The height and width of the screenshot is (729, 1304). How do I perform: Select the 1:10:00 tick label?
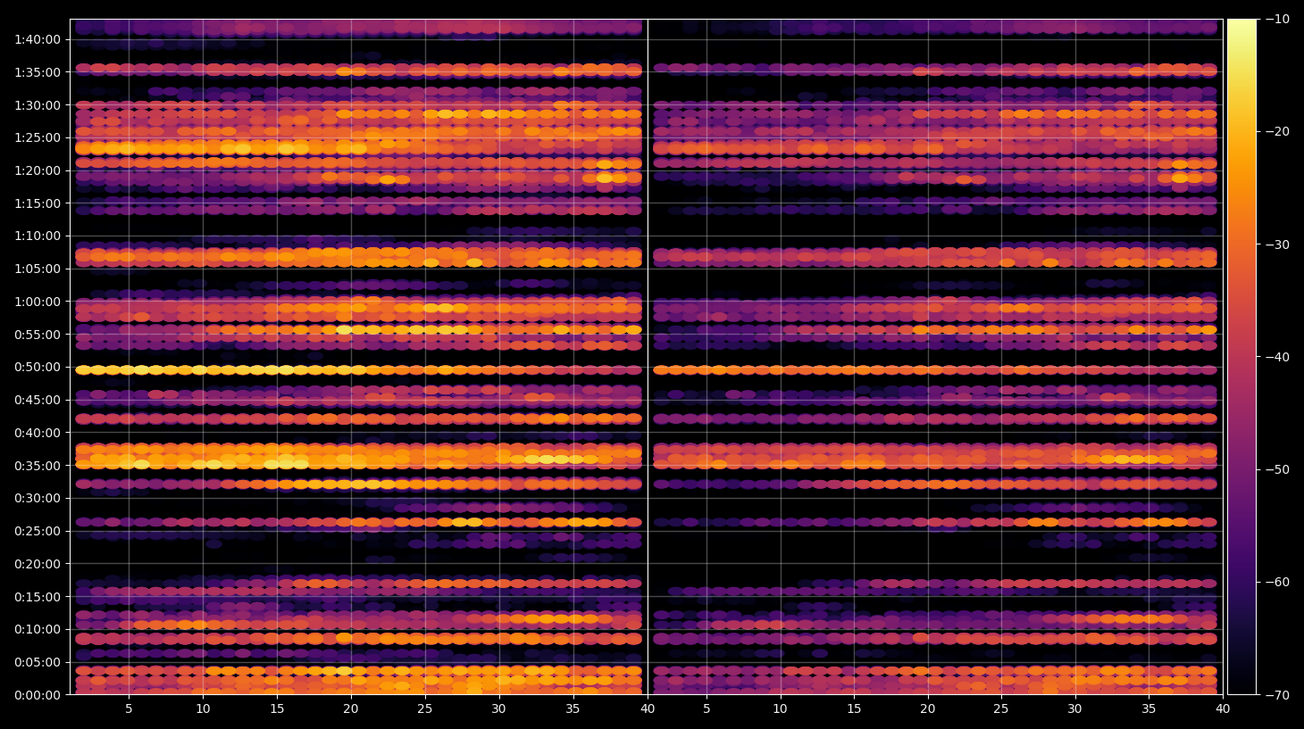(38, 236)
